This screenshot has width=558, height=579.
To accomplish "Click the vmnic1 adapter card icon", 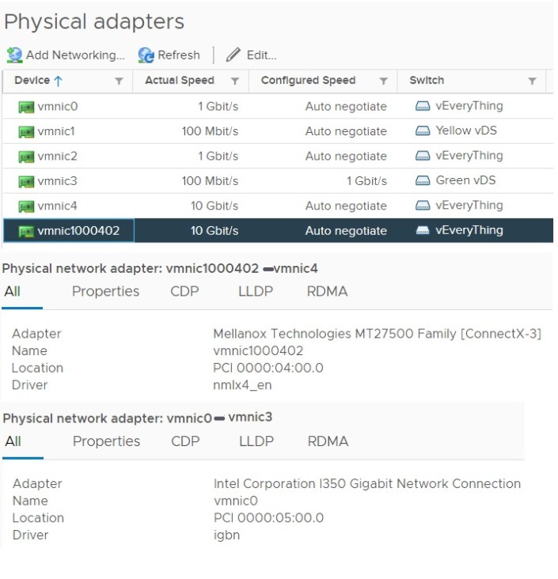I will point(26,131).
